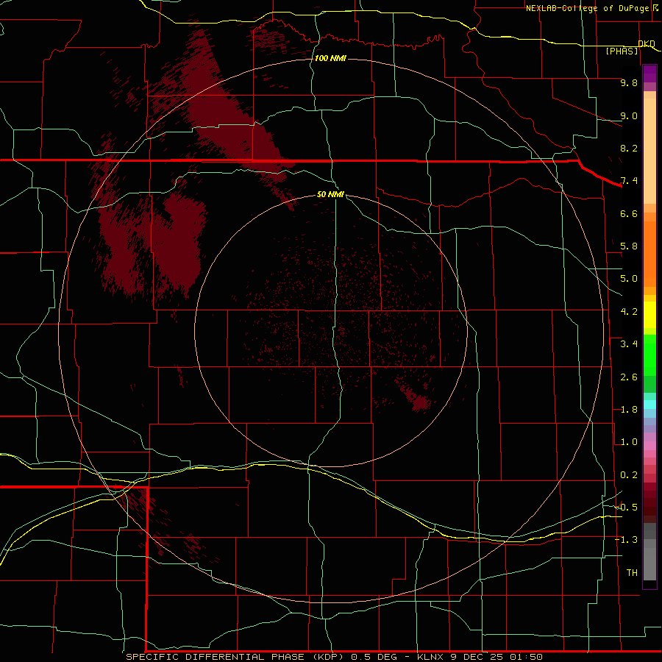Click the 5.8 value on the color scale
Viewport: 662px width, 662px height.
click(629, 246)
